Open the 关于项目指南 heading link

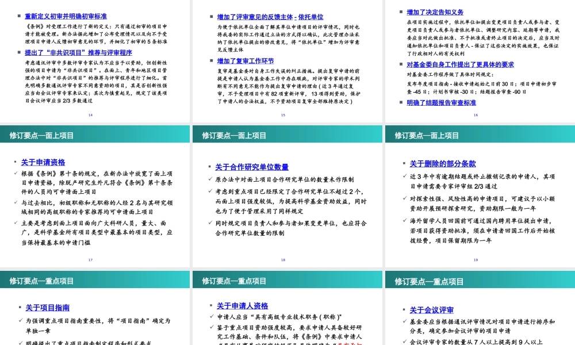click(x=47, y=308)
